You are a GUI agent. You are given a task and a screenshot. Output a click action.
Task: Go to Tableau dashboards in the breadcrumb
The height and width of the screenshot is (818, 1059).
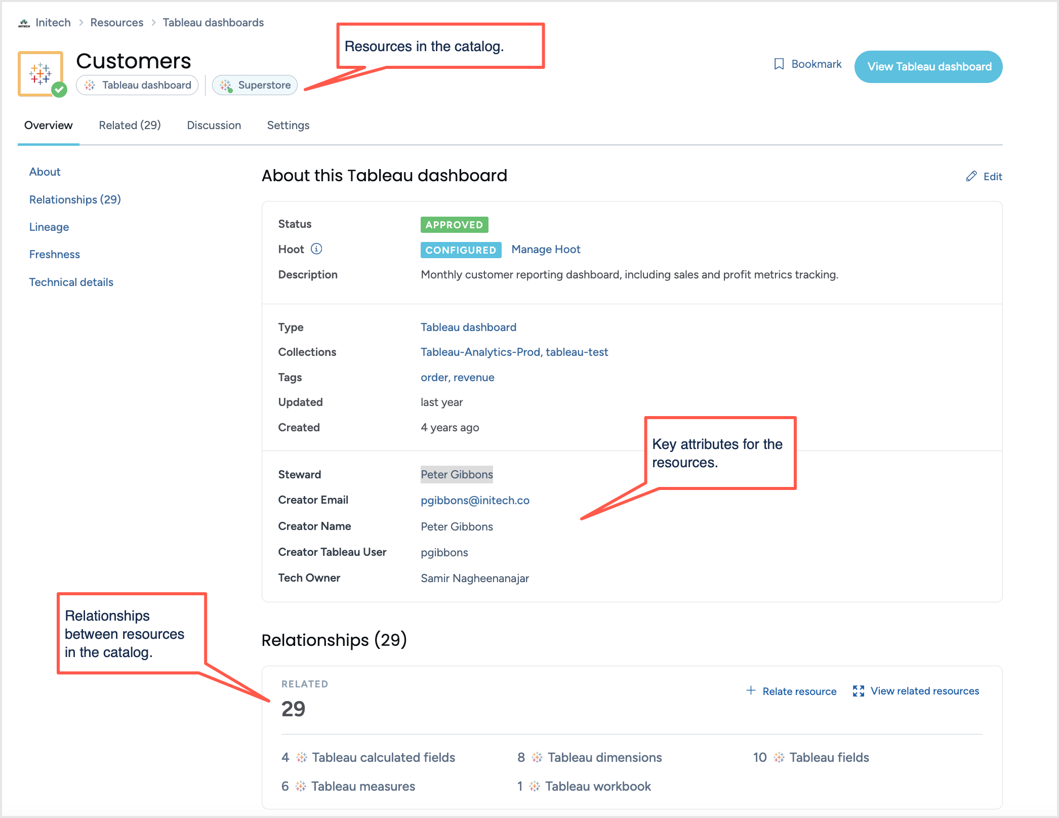[x=213, y=23]
